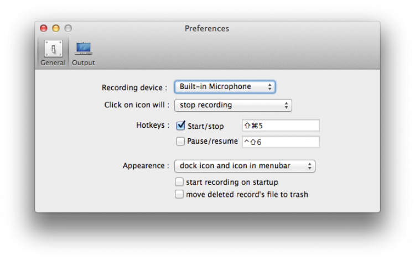
Task: Click the Pause/resume hotkey input field
Action: (x=281, y=142)
